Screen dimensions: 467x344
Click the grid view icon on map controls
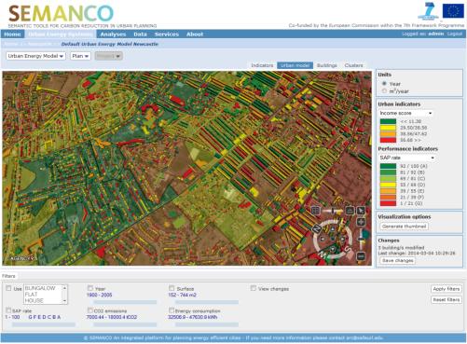coord(315,211)
